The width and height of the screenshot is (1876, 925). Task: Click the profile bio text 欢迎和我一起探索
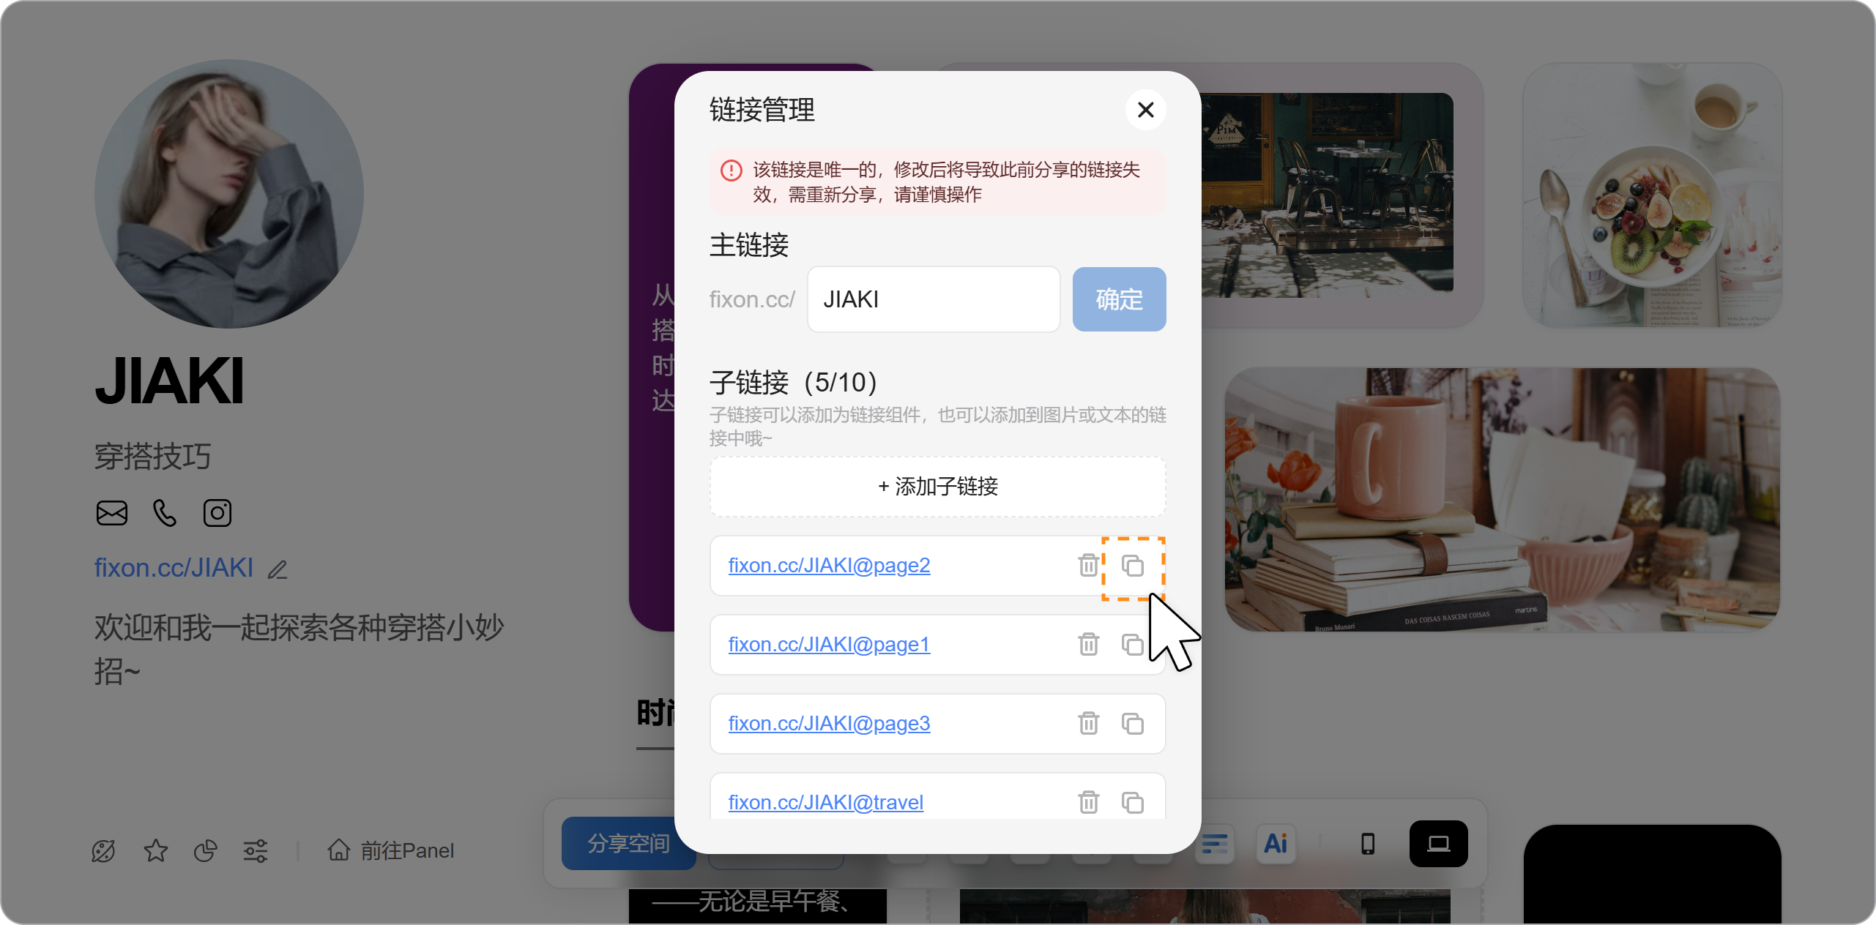(x=299, y=649)
